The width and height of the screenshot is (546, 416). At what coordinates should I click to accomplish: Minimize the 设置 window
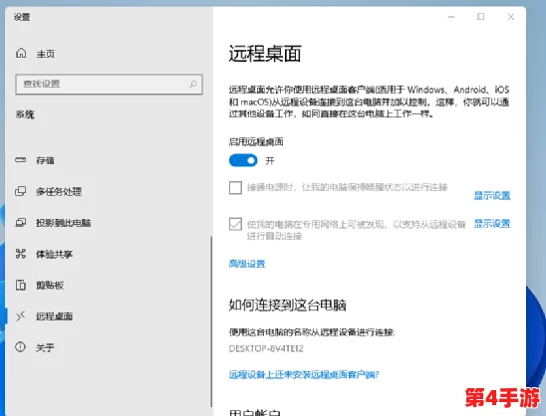pyautogui.click(x=451, y=17)
